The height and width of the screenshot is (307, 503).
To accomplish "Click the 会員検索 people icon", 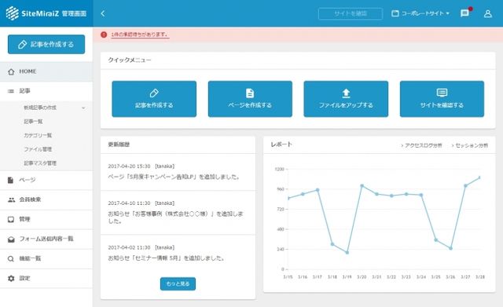I will pos(11,199).
